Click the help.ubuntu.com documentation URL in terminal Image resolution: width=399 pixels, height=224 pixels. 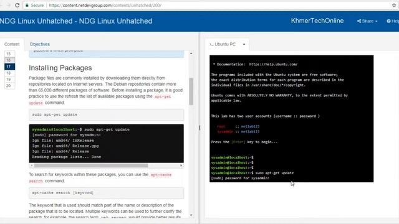click(273, 64)
